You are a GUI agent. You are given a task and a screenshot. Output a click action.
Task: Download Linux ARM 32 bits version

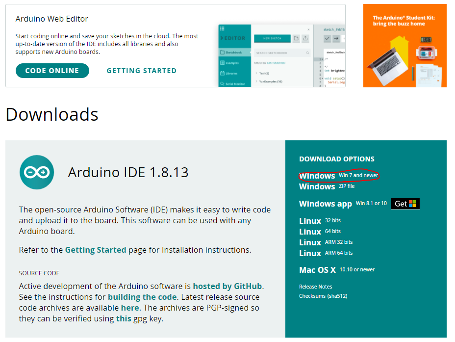[326, 242]
